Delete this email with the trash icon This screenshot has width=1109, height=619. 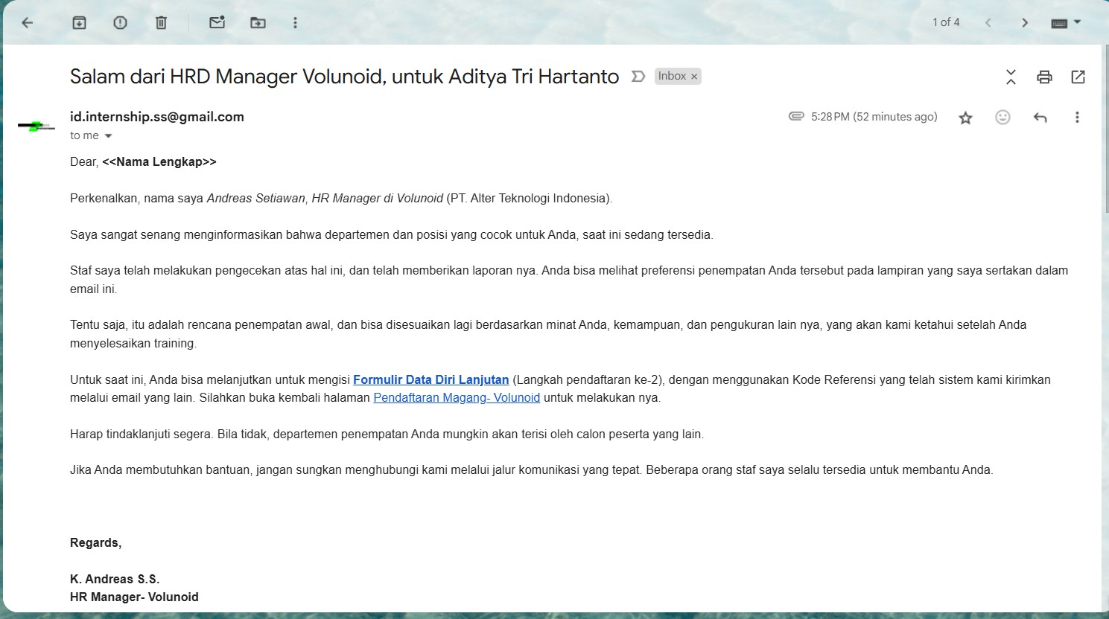click(161, 23)
